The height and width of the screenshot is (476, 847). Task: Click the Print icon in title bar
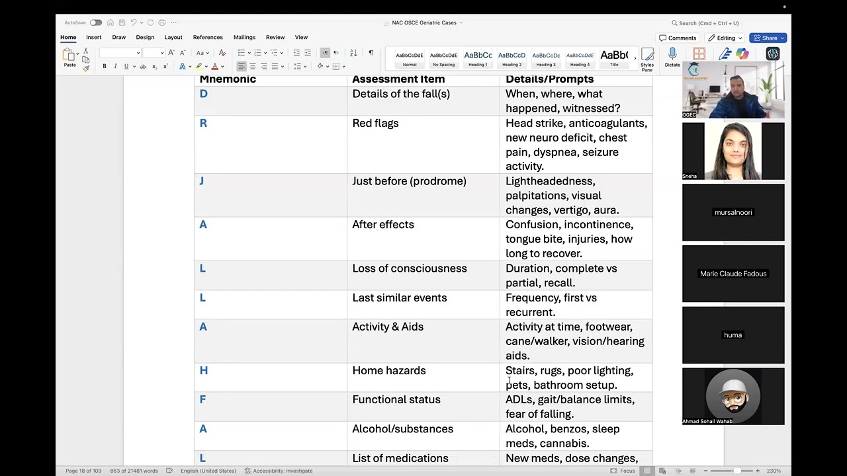(162, 22)
